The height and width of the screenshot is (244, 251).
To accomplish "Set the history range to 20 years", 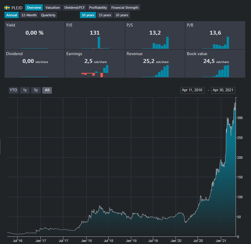I will (122, 15).
